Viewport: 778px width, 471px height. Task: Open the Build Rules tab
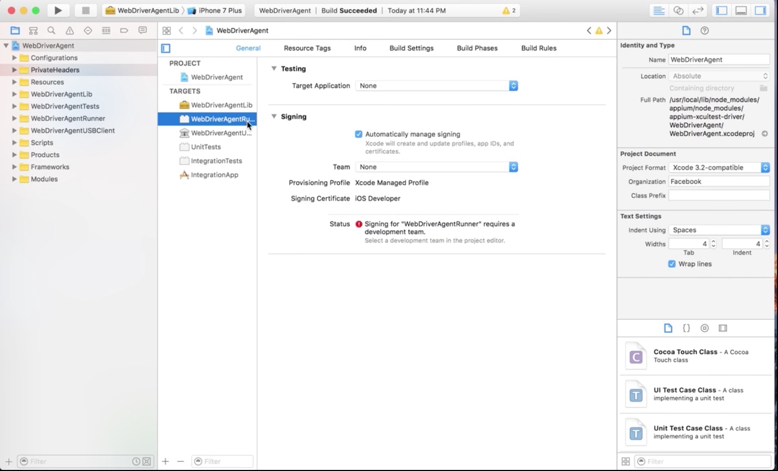click(x=539, y=48)
